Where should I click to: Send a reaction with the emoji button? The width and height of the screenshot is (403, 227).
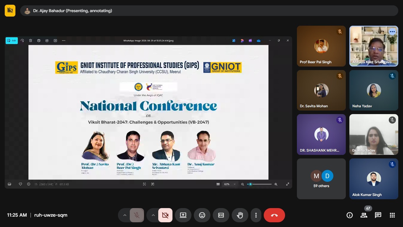[x=202, y=215]
